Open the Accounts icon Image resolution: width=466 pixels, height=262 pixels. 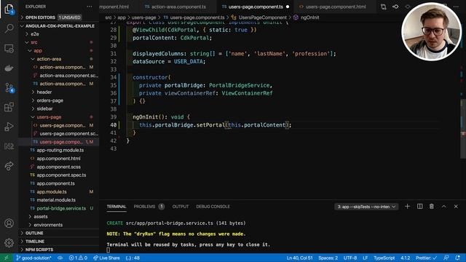pos(9,223)
